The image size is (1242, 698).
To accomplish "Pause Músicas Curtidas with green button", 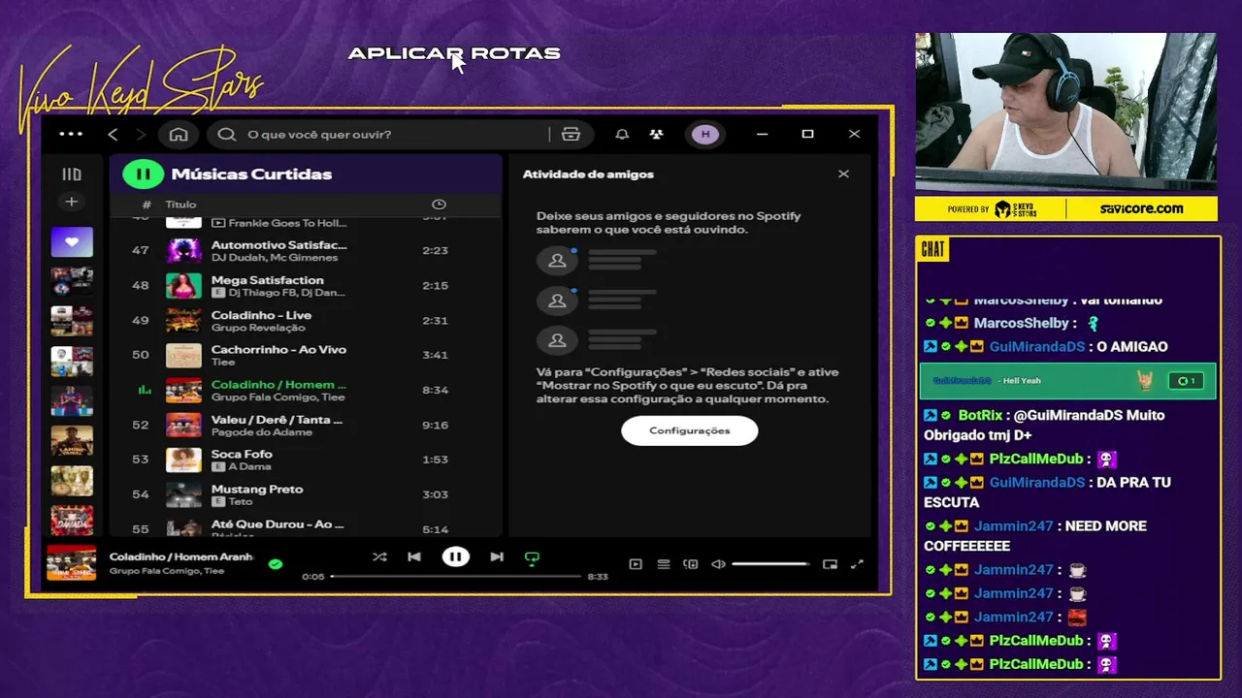I will tap(143, 174).
